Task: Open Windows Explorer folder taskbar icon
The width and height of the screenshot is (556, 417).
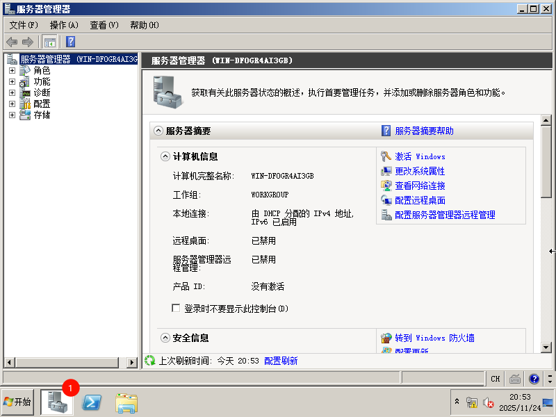Action: tap(126, 403)
